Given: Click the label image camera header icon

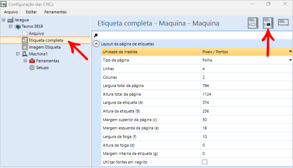Looking at the screenshot, I should pyautogui.click(x=268, y=23).
